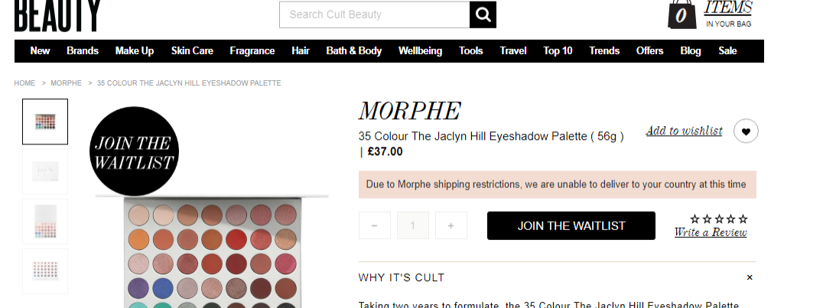Viewport: 823px width, 308px height.
Task: Click the Add to wishlist link
Action: tap(684, 131)
